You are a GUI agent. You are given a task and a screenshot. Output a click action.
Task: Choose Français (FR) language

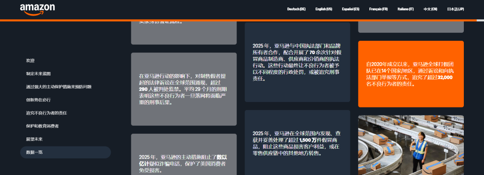(378, 9)
